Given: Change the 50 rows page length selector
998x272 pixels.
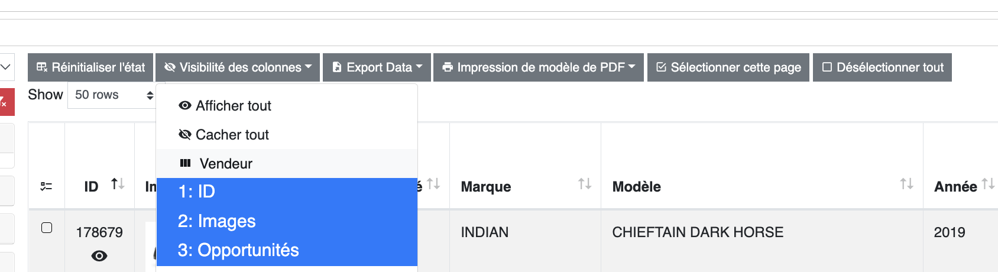Looking at the screenshot, I should click(112, 95).
